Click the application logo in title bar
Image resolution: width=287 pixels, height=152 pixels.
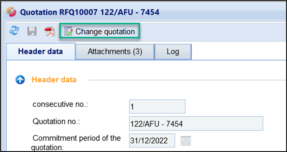11,12
